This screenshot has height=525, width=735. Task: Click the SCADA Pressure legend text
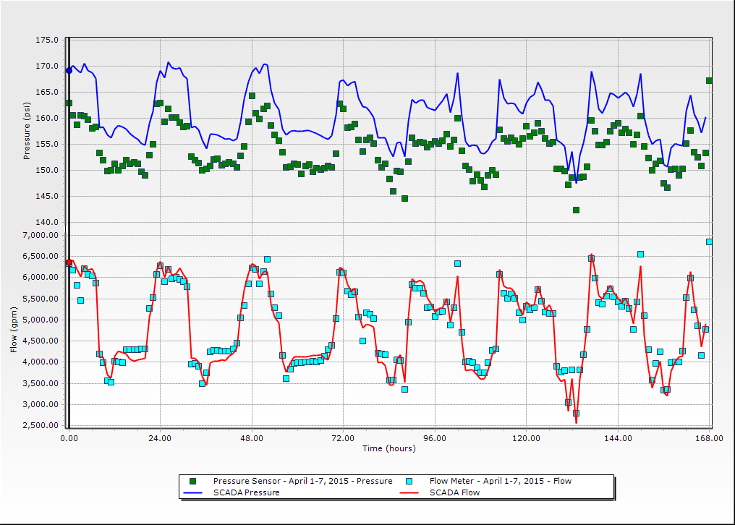pos(247,492)
